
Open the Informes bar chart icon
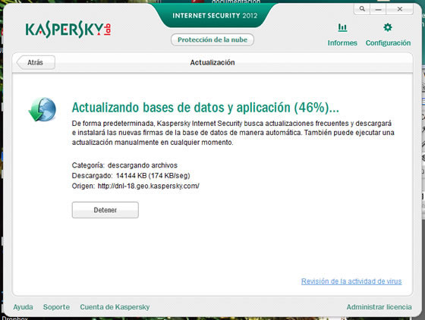coord(342,27)
